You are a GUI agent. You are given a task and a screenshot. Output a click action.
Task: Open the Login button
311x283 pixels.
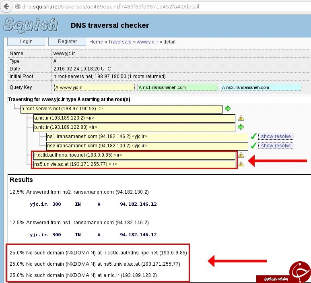[x=26, y=41]
